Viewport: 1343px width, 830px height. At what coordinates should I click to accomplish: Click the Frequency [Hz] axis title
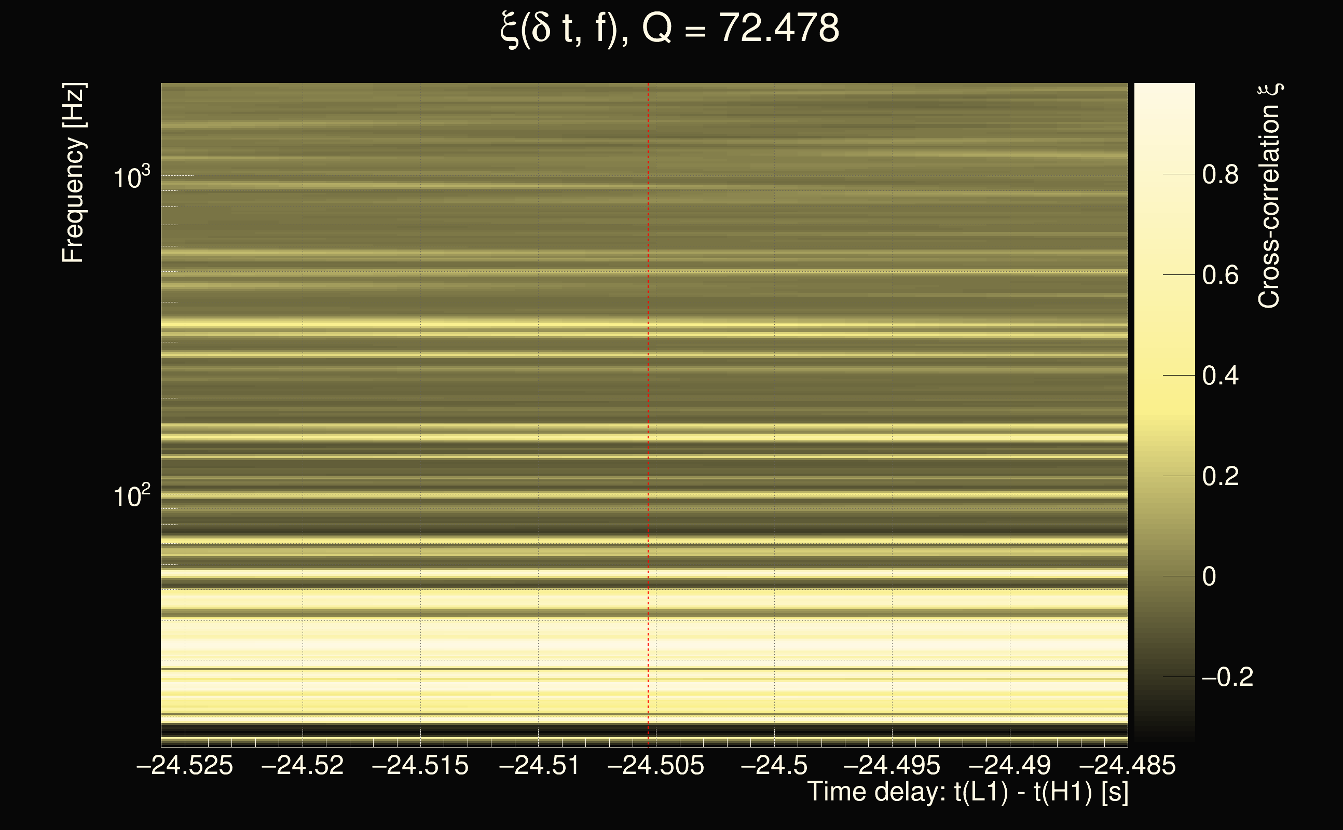pos(73,173)
